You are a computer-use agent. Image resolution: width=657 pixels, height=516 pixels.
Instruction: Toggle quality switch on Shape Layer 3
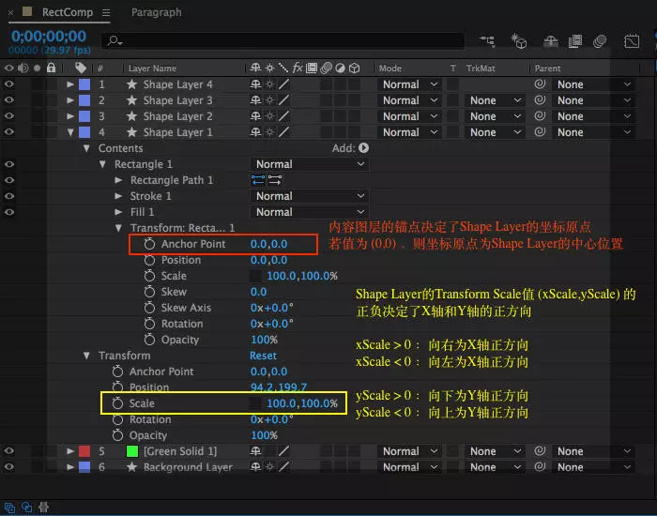(283, 100)
